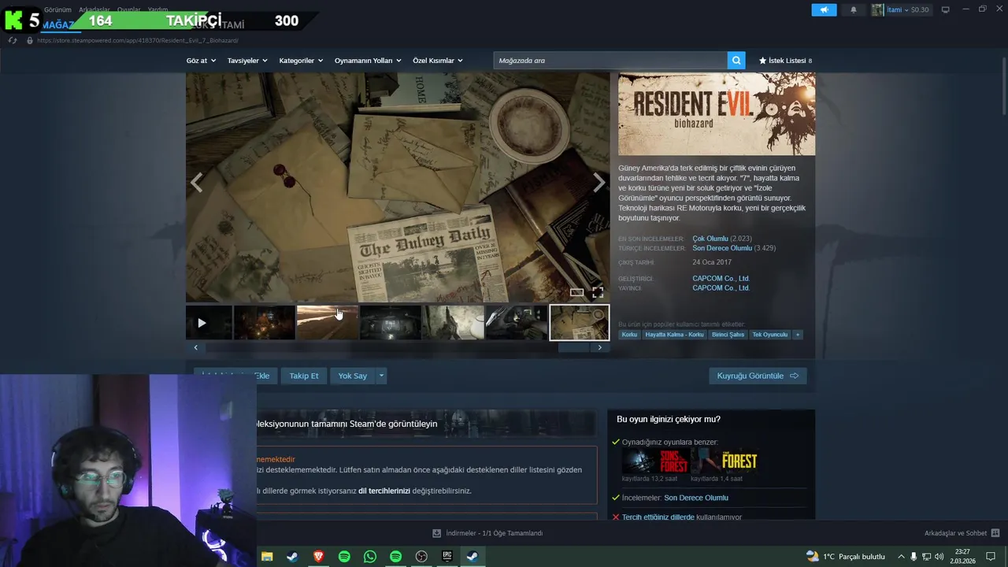Click the Takip Et button

pyautogui.click(x=304, y=376)
